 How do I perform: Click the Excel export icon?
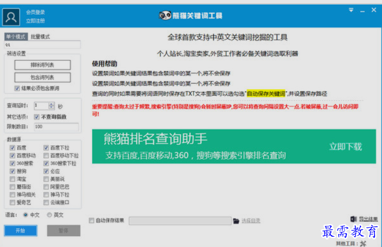click(x=353, y=219)
